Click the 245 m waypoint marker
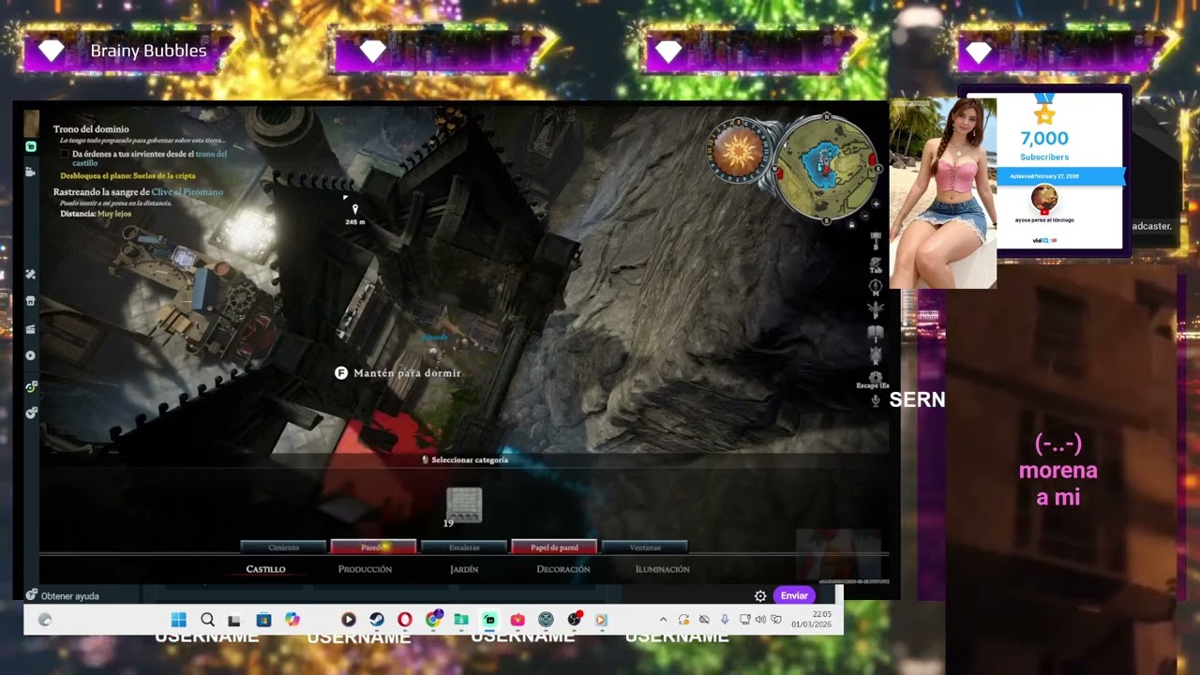Screen dimensions: 1200x675 pyautogui.click(x=354, y=215)
